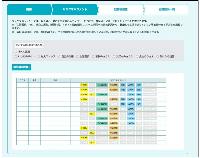Click the 表示する項目を絞り込む label
200x158 pixels.
coord(29,45)
